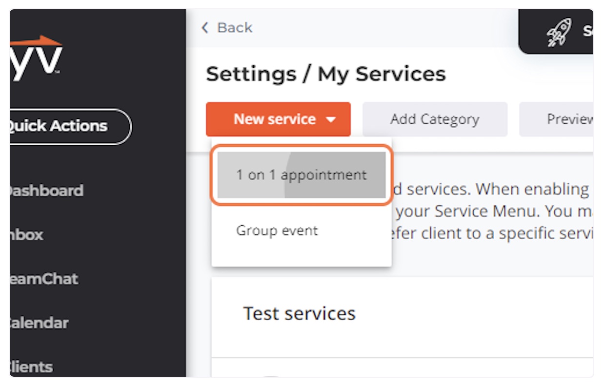The height and width of the screenshot is (386, 605).
Task: Open the Inbox sidebar item
Action: coord(27,234)
